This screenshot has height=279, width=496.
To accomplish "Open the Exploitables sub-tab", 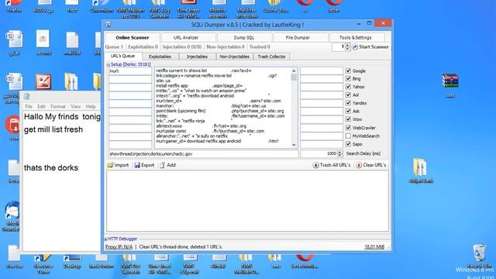I will [x=160, y=57].
